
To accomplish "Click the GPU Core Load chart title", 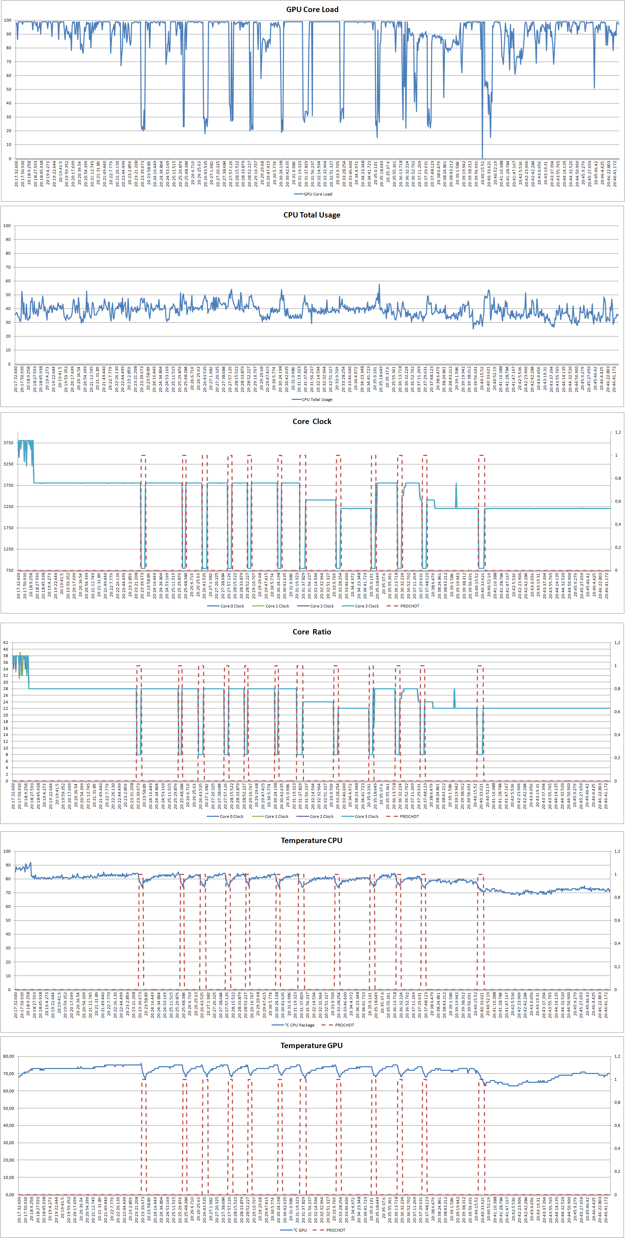I will [x=312, y=10].
